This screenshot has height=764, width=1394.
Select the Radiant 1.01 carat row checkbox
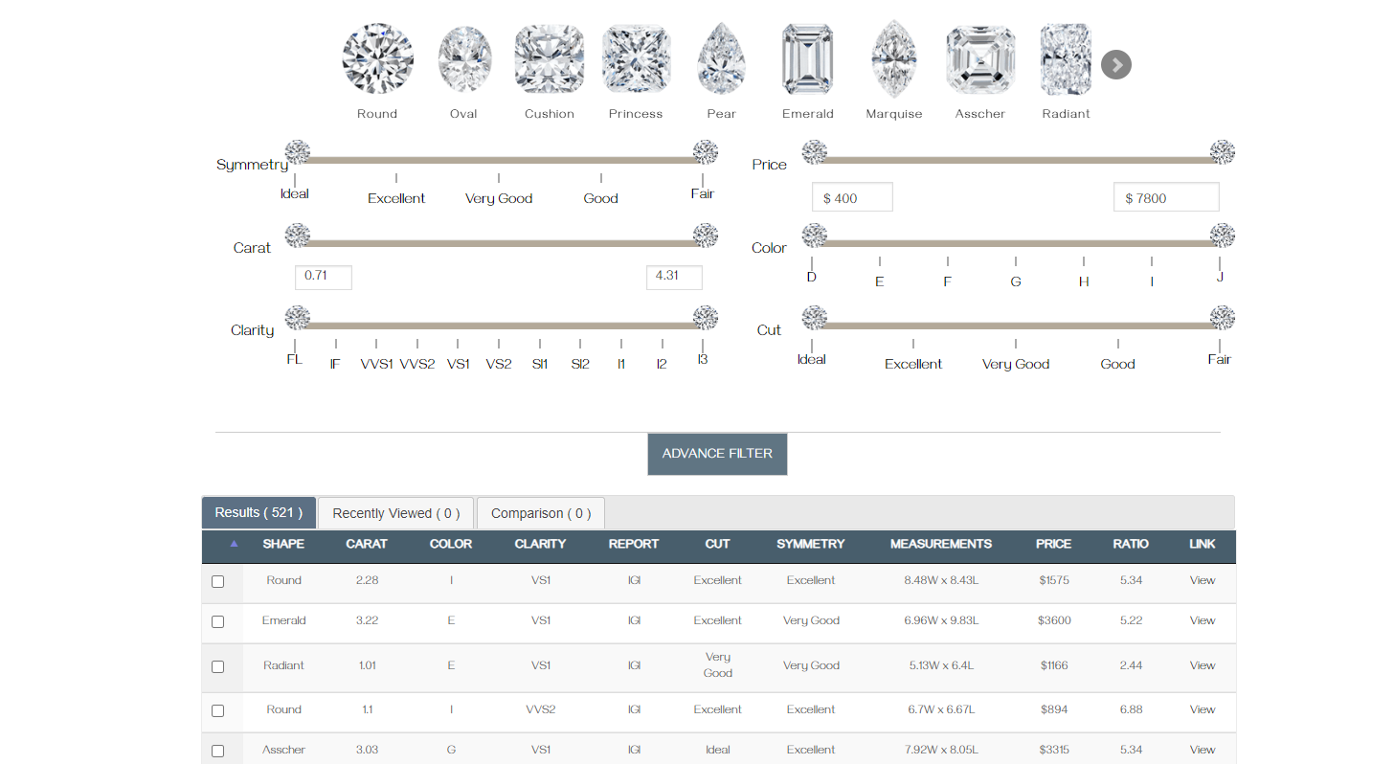(x=217, y=666)
